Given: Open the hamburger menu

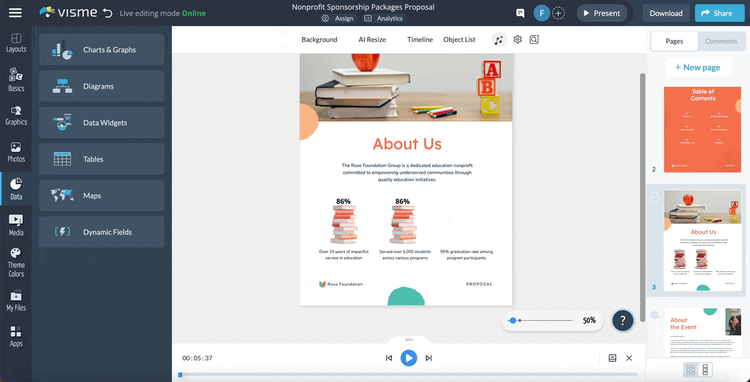Looking at the screenshot, I should pyautogui.click(x=16, y=13).
